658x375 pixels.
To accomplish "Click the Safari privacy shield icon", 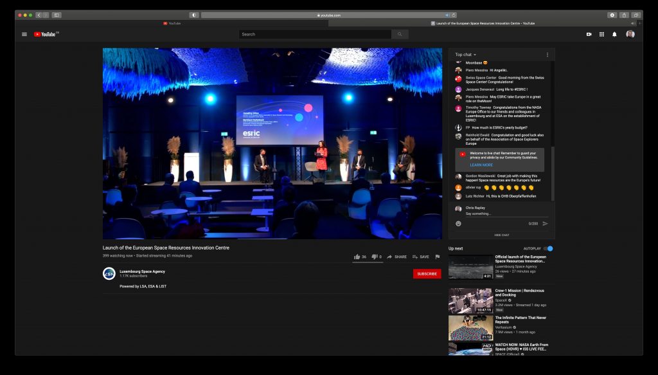I will tap(194, 15).
